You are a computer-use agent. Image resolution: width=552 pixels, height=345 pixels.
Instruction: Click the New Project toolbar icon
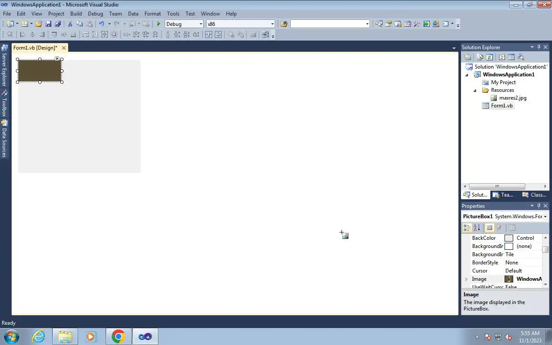(x=10, y=24)
